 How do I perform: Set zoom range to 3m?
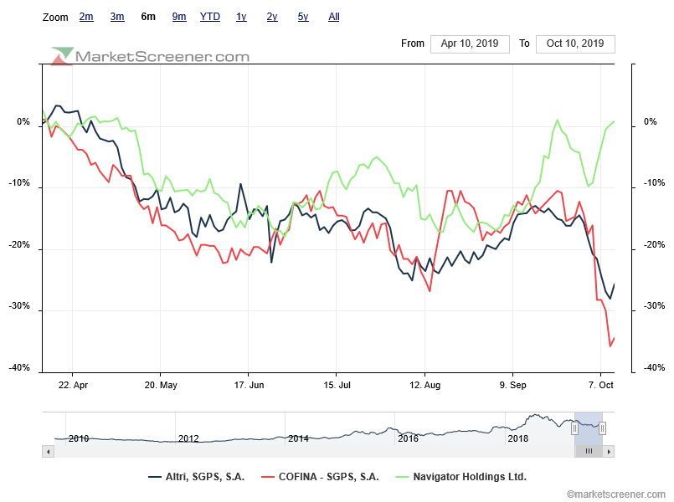click(x=117, y=17)
